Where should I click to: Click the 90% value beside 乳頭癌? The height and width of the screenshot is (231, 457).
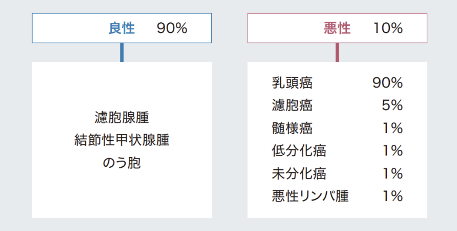tap(388, 83)
